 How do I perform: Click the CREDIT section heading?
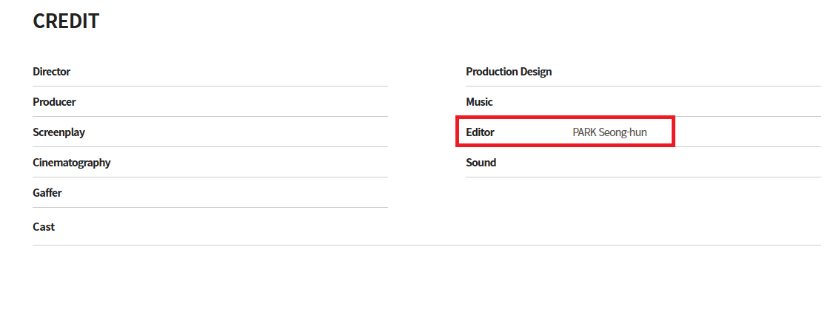[66, 21]
